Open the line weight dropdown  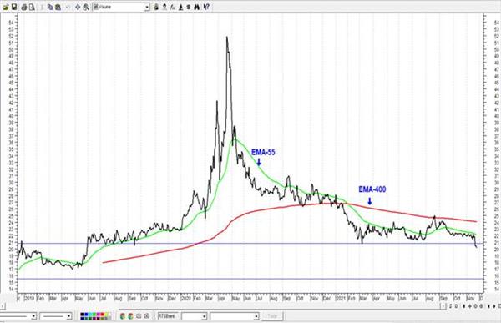[x=68, y=316]
